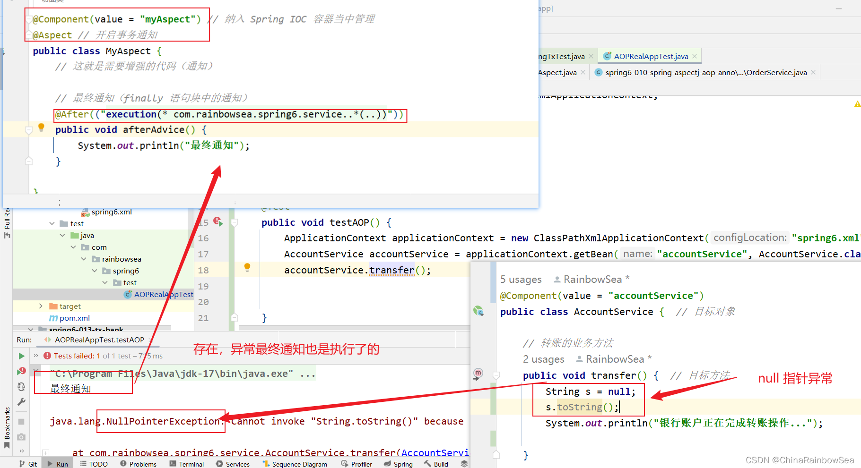Open the Bookmarks ribbon icon

pos(7,445)
